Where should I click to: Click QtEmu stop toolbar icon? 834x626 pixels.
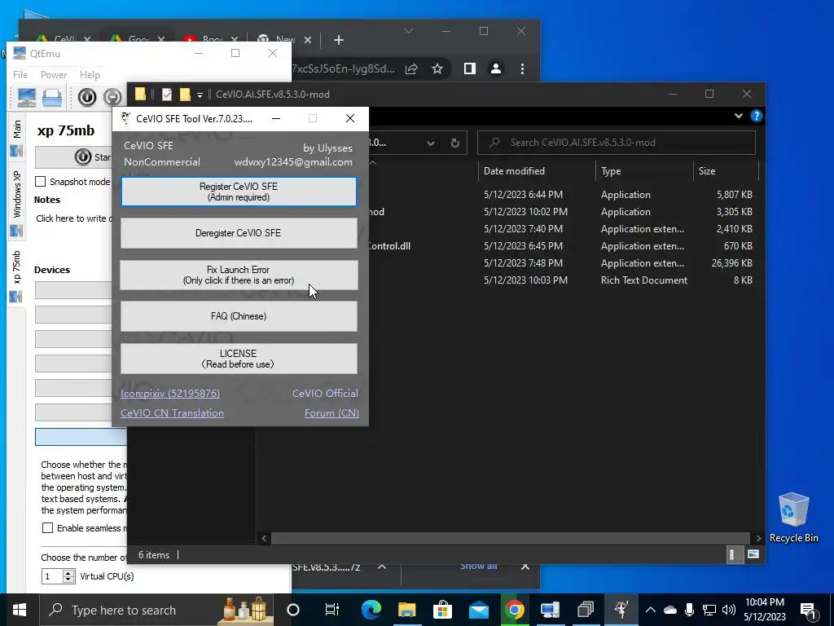(x=112, y=97)
